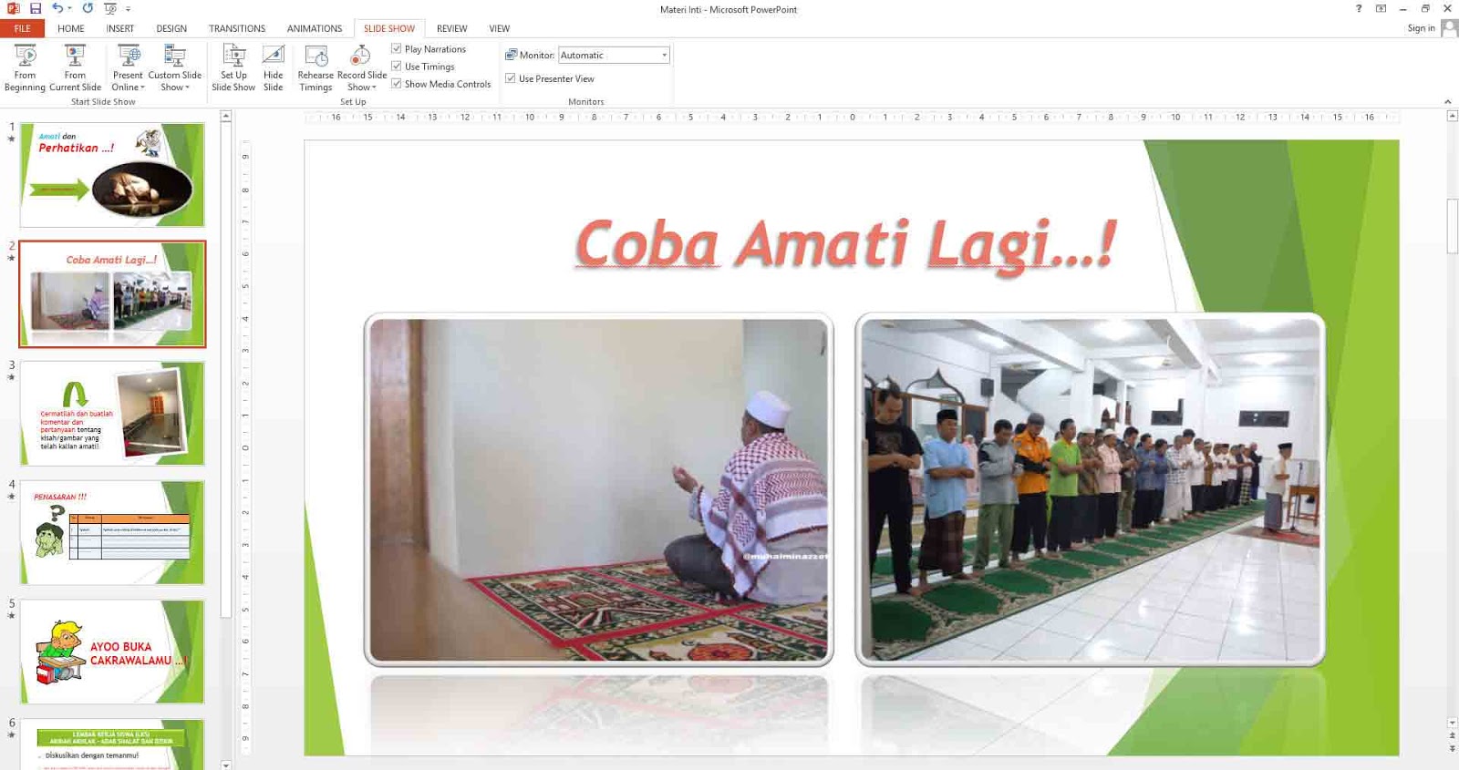Click Next Slide double arrow button
The image size is (1459, 770).
click(1452, 748)
